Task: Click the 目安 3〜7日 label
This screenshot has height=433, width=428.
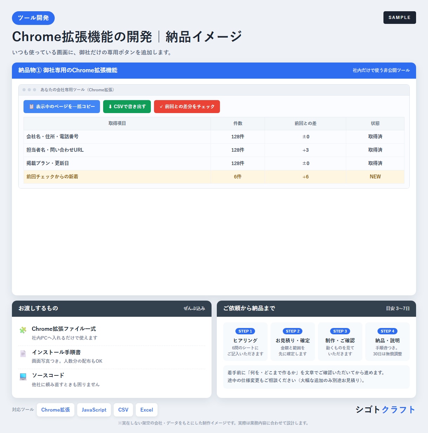Action: [398, 308]
